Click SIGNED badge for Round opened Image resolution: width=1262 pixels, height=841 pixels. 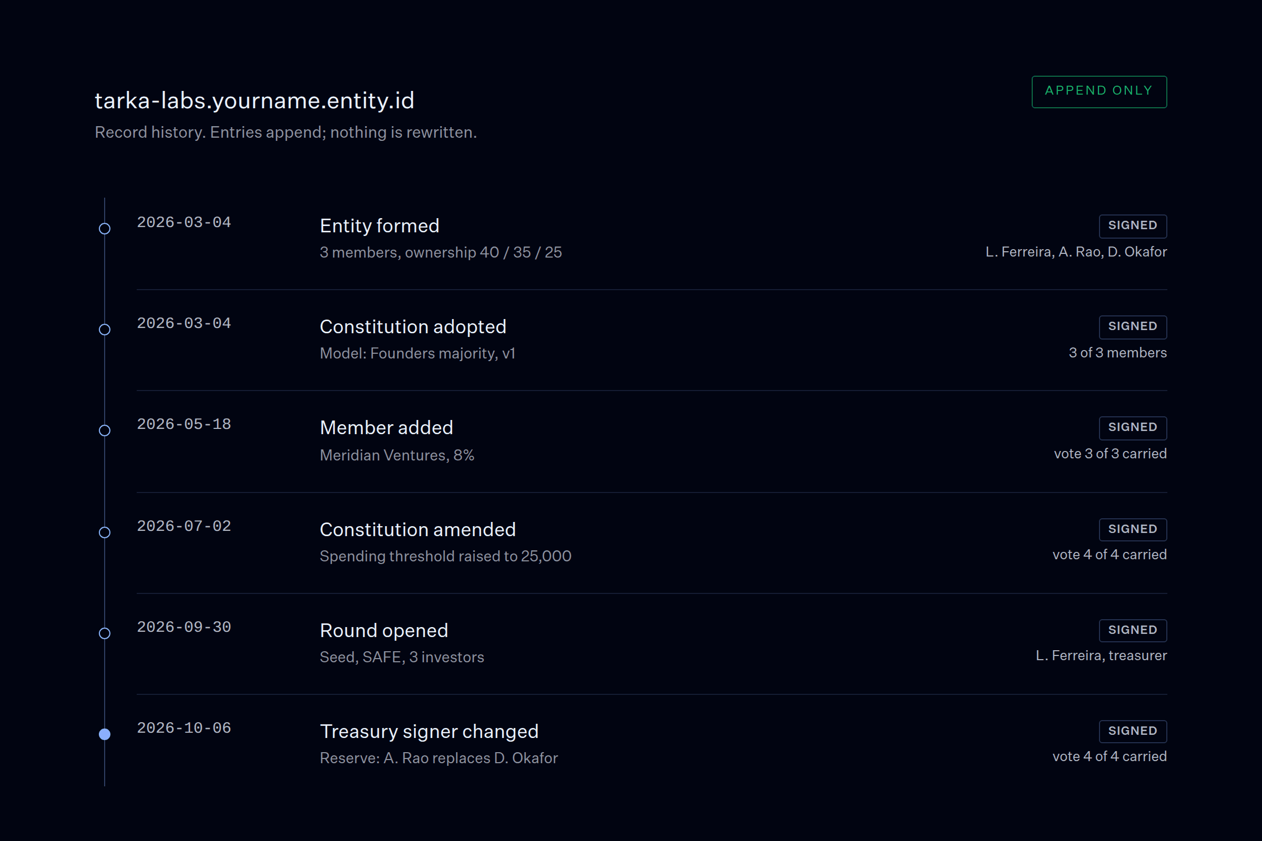tap(1133, 630)
